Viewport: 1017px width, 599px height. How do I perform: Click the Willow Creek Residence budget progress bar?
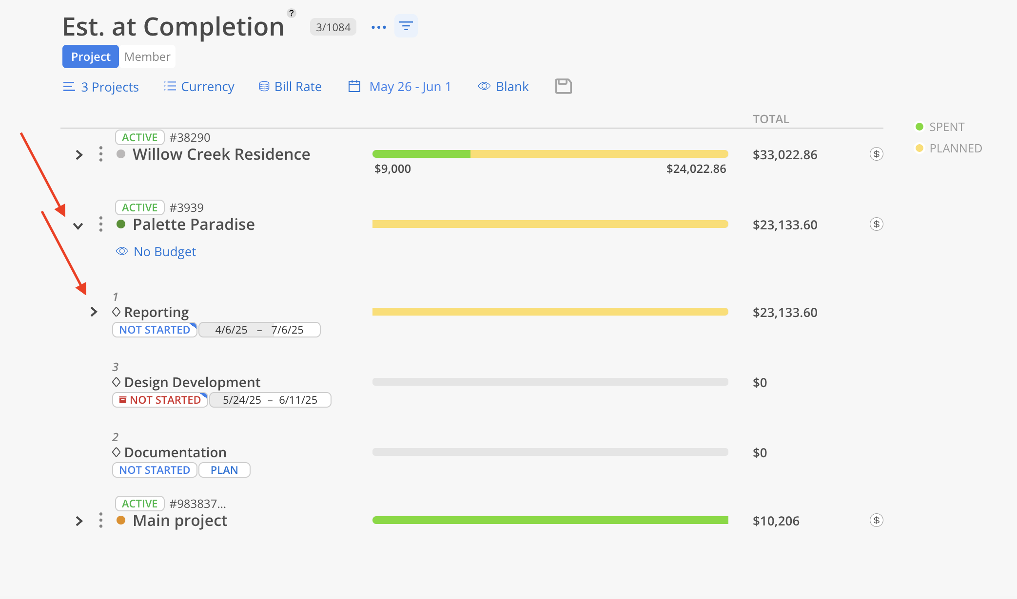(550, 154)
